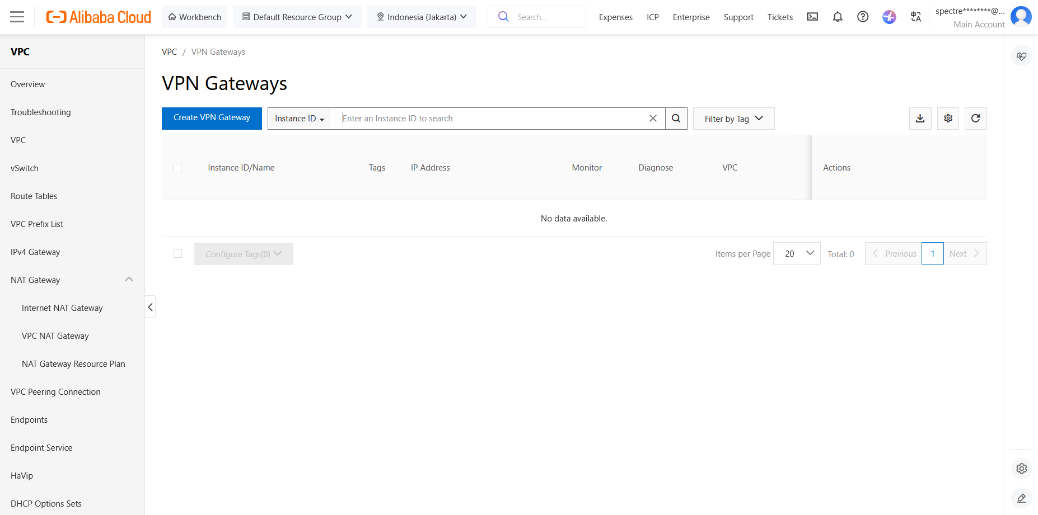1038x515 pixels.
Task: Click the VPC breadcrumb link
Action: coord(169,52)
